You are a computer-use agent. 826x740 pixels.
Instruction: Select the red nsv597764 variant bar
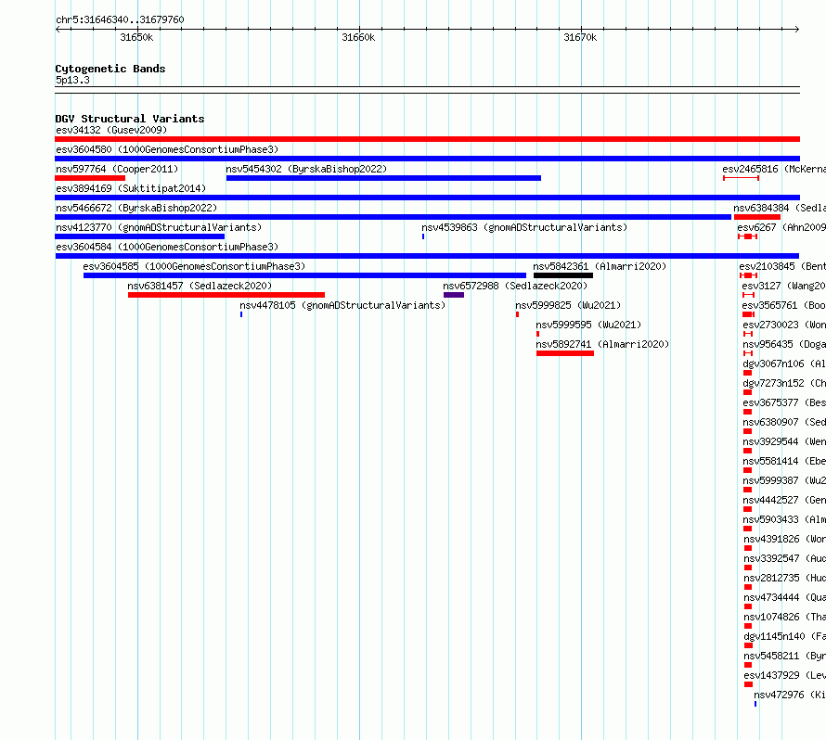(x=90, y=178)
